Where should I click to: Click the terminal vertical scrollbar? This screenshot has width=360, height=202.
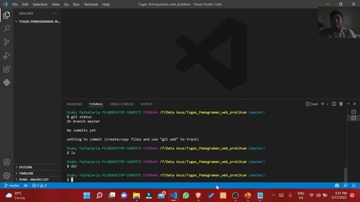click(345, 175)
